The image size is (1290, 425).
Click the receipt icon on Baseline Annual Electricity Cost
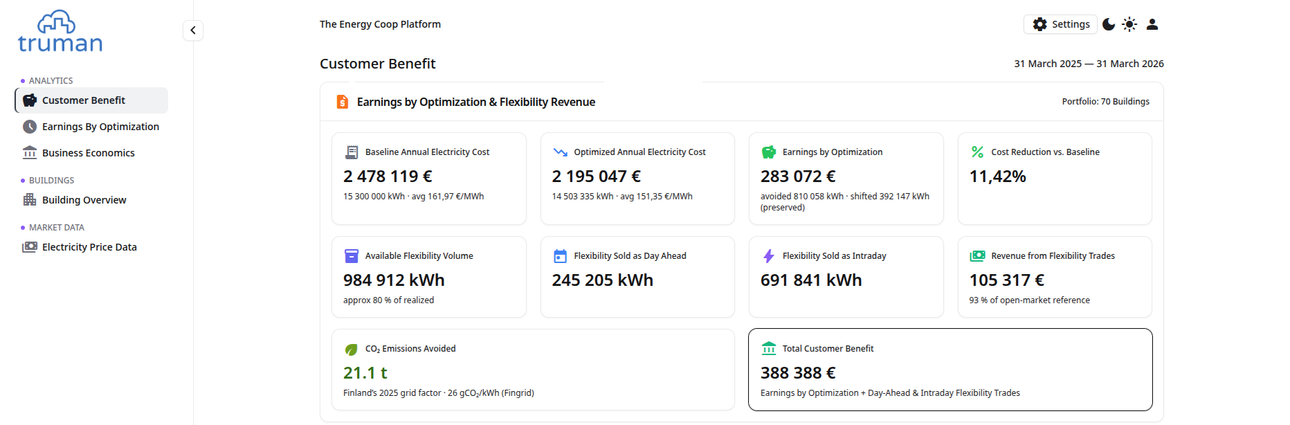pyautogui.click(x=352, y=152)
